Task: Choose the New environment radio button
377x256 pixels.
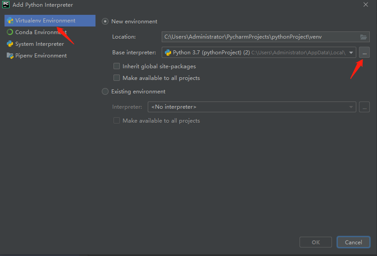Action: click(105, 22)
